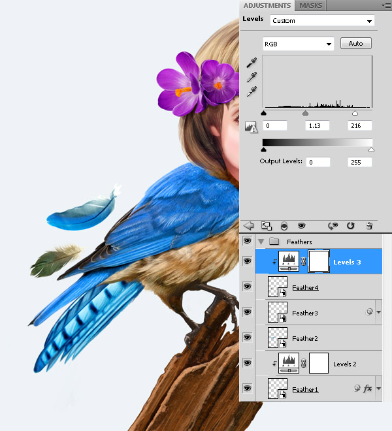392x431 pixels.
Task: Switch panel to expanded view icon
Action: pos(267,226)
